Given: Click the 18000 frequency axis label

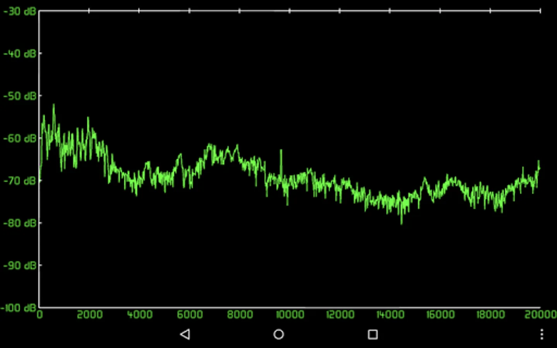Looking at the screenshot, I should pos(490,314).
